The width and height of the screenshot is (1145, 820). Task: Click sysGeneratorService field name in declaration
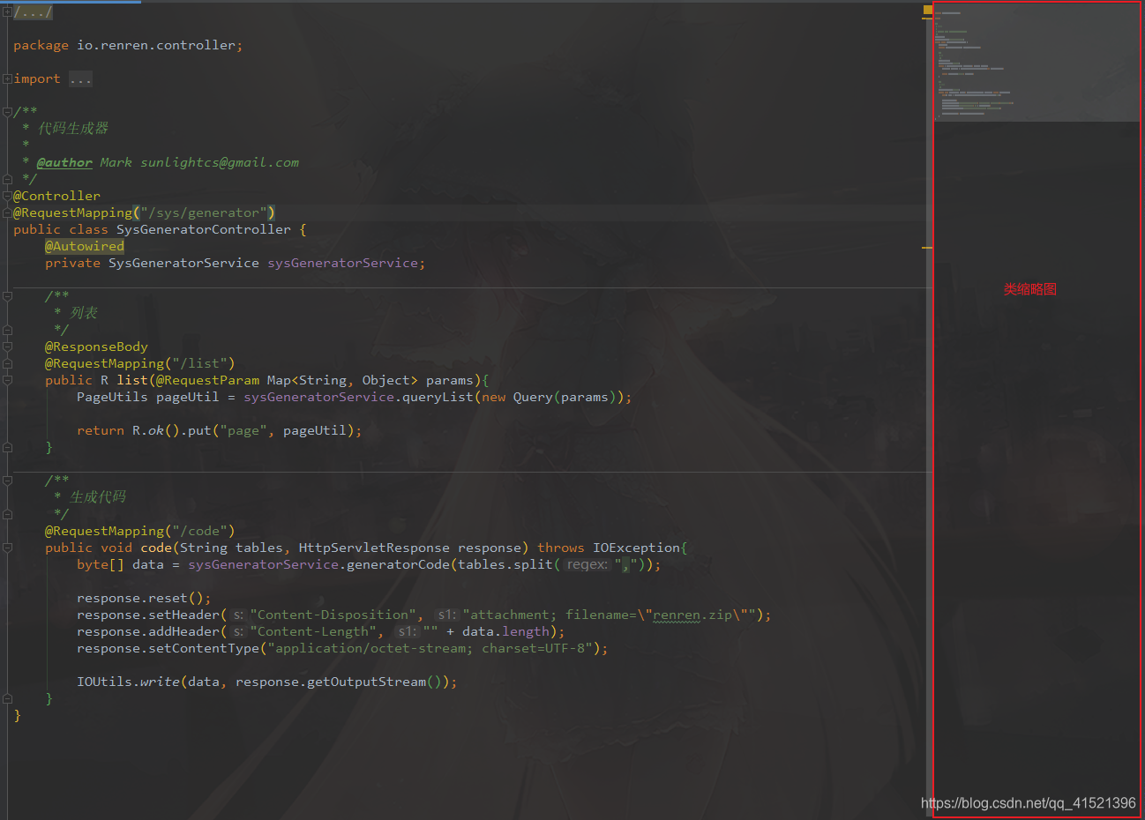[342, 263]
